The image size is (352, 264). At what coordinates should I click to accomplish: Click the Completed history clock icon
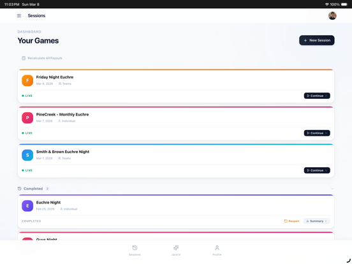20,189
